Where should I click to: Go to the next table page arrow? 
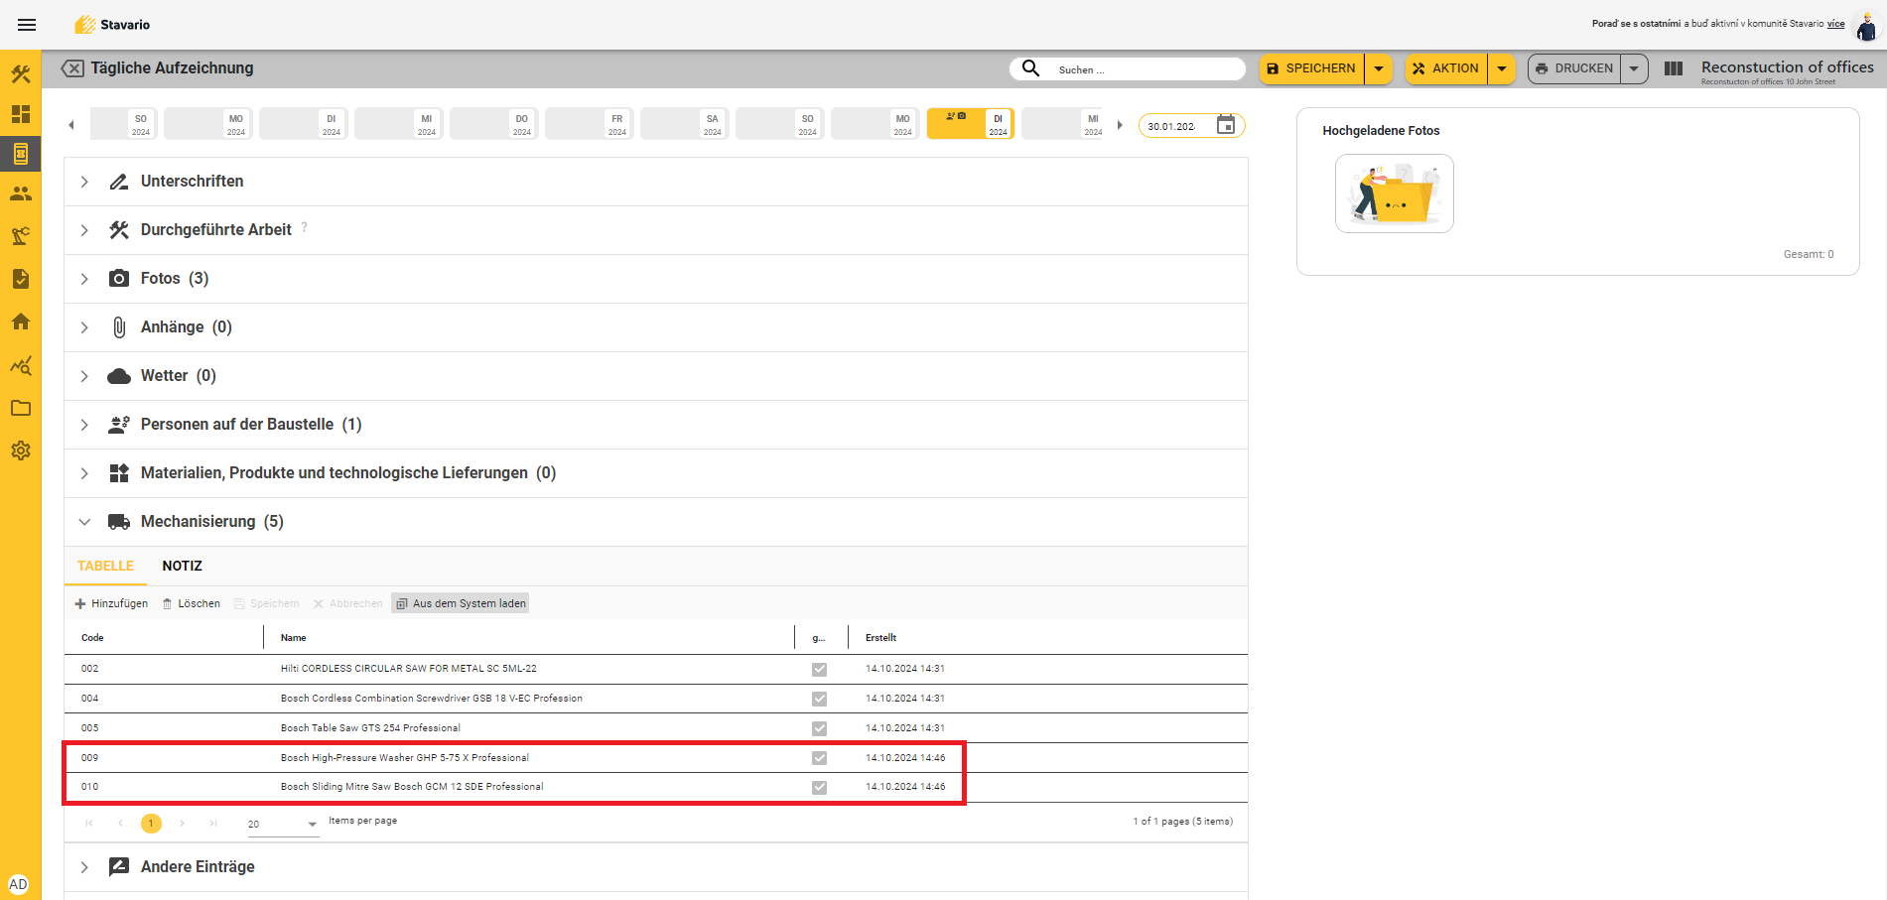[182, 824]
